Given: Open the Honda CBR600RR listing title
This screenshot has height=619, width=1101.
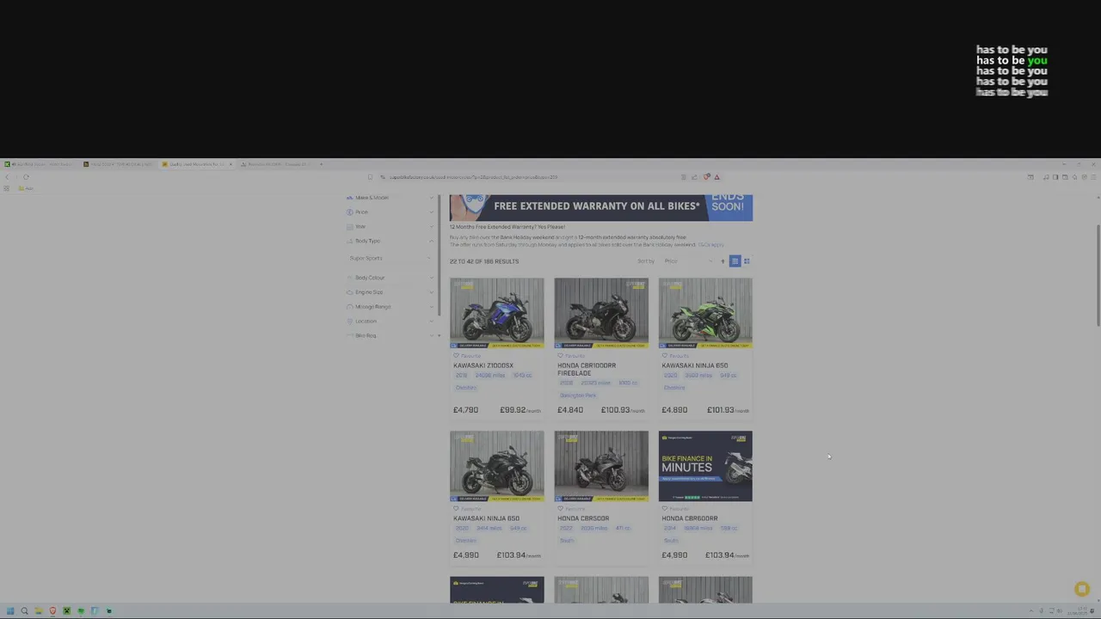Looking at the screenshot, I should [689, 518].
